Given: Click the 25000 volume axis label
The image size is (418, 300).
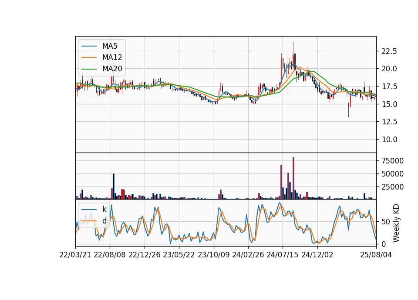Looking at the screenshot, I should (x=392, y=187).
